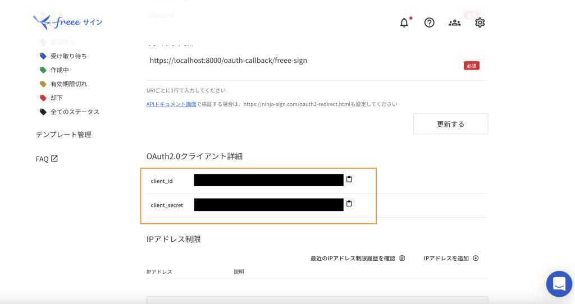The image size is (575, 304).
Task: Click the freee サイン logo
Action: tap(68, 22)
